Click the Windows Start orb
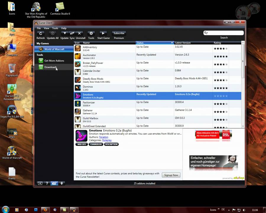The height and width of the screenshot is (213, 266). (x=5, y=210)
